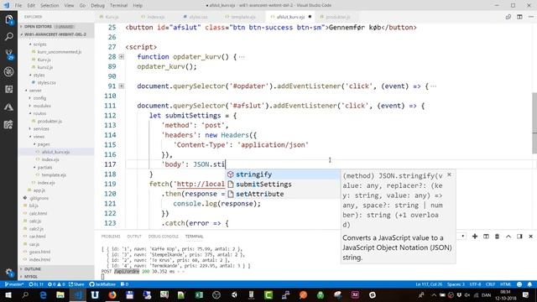
Task: Open editor More Actions ellipsis
Action: tap(531, 17)
